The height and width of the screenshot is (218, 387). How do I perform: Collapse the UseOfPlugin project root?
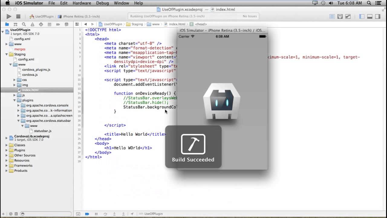(3, 31)
